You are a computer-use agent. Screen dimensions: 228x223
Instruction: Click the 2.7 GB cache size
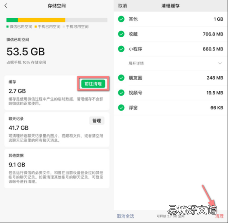(x=17, y=91)
